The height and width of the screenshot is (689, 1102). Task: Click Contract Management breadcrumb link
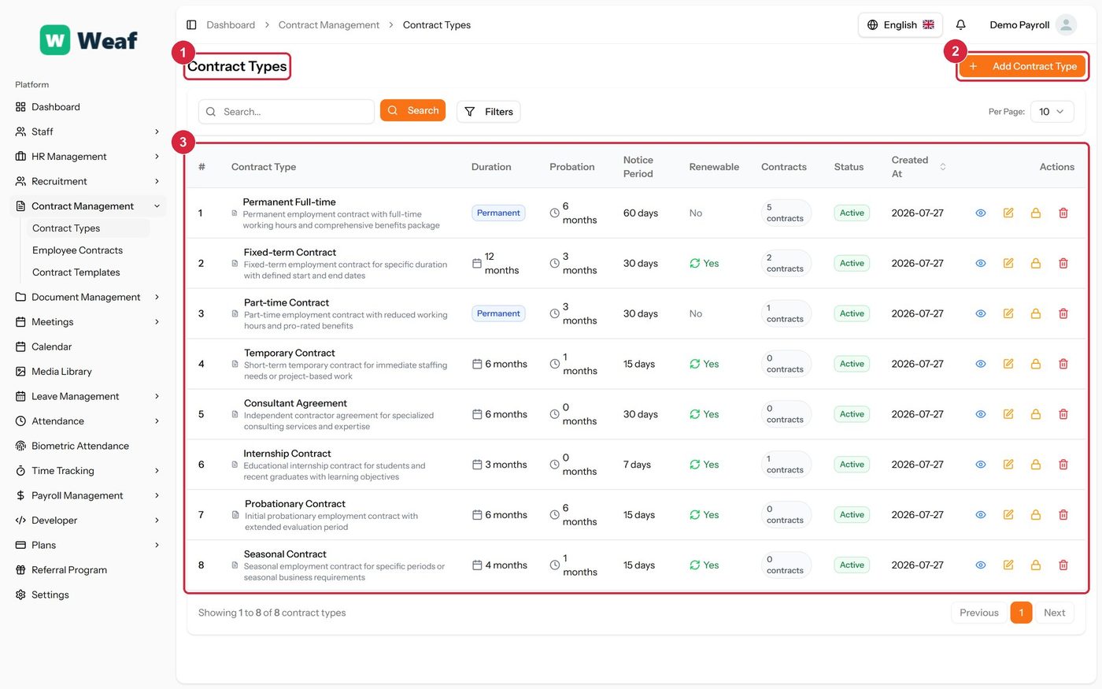(329, 25)
